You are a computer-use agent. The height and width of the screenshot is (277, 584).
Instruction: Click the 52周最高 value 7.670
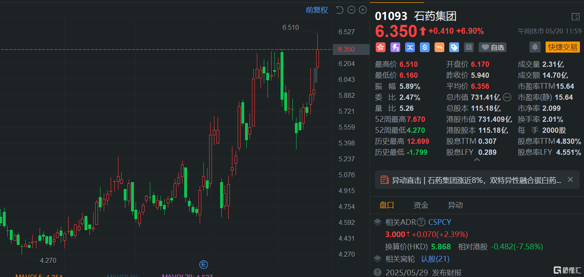[416, 119]
